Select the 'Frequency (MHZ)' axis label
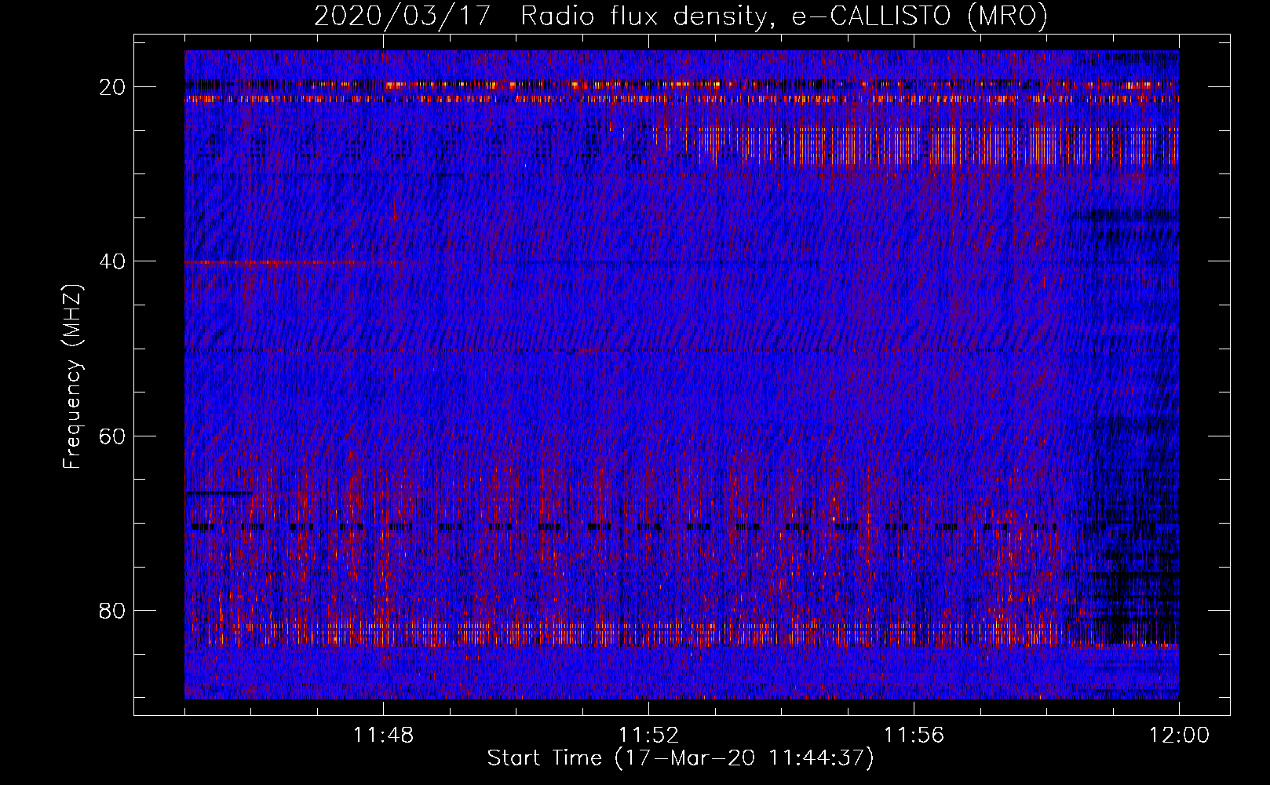 click(71, 377)
